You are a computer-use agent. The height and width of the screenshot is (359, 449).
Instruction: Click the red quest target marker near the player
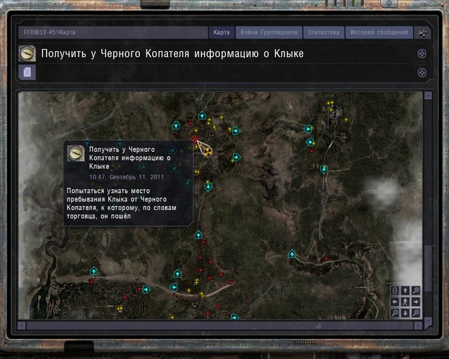(195, 140)
